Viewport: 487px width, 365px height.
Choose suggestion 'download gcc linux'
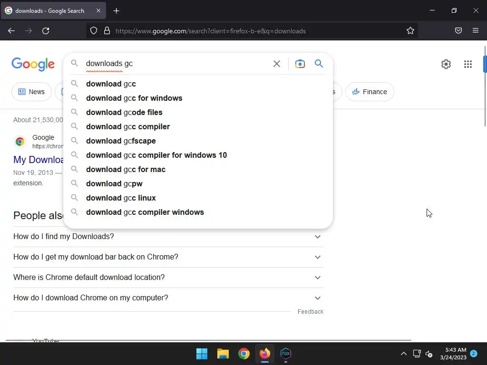[x=198, y=198]
